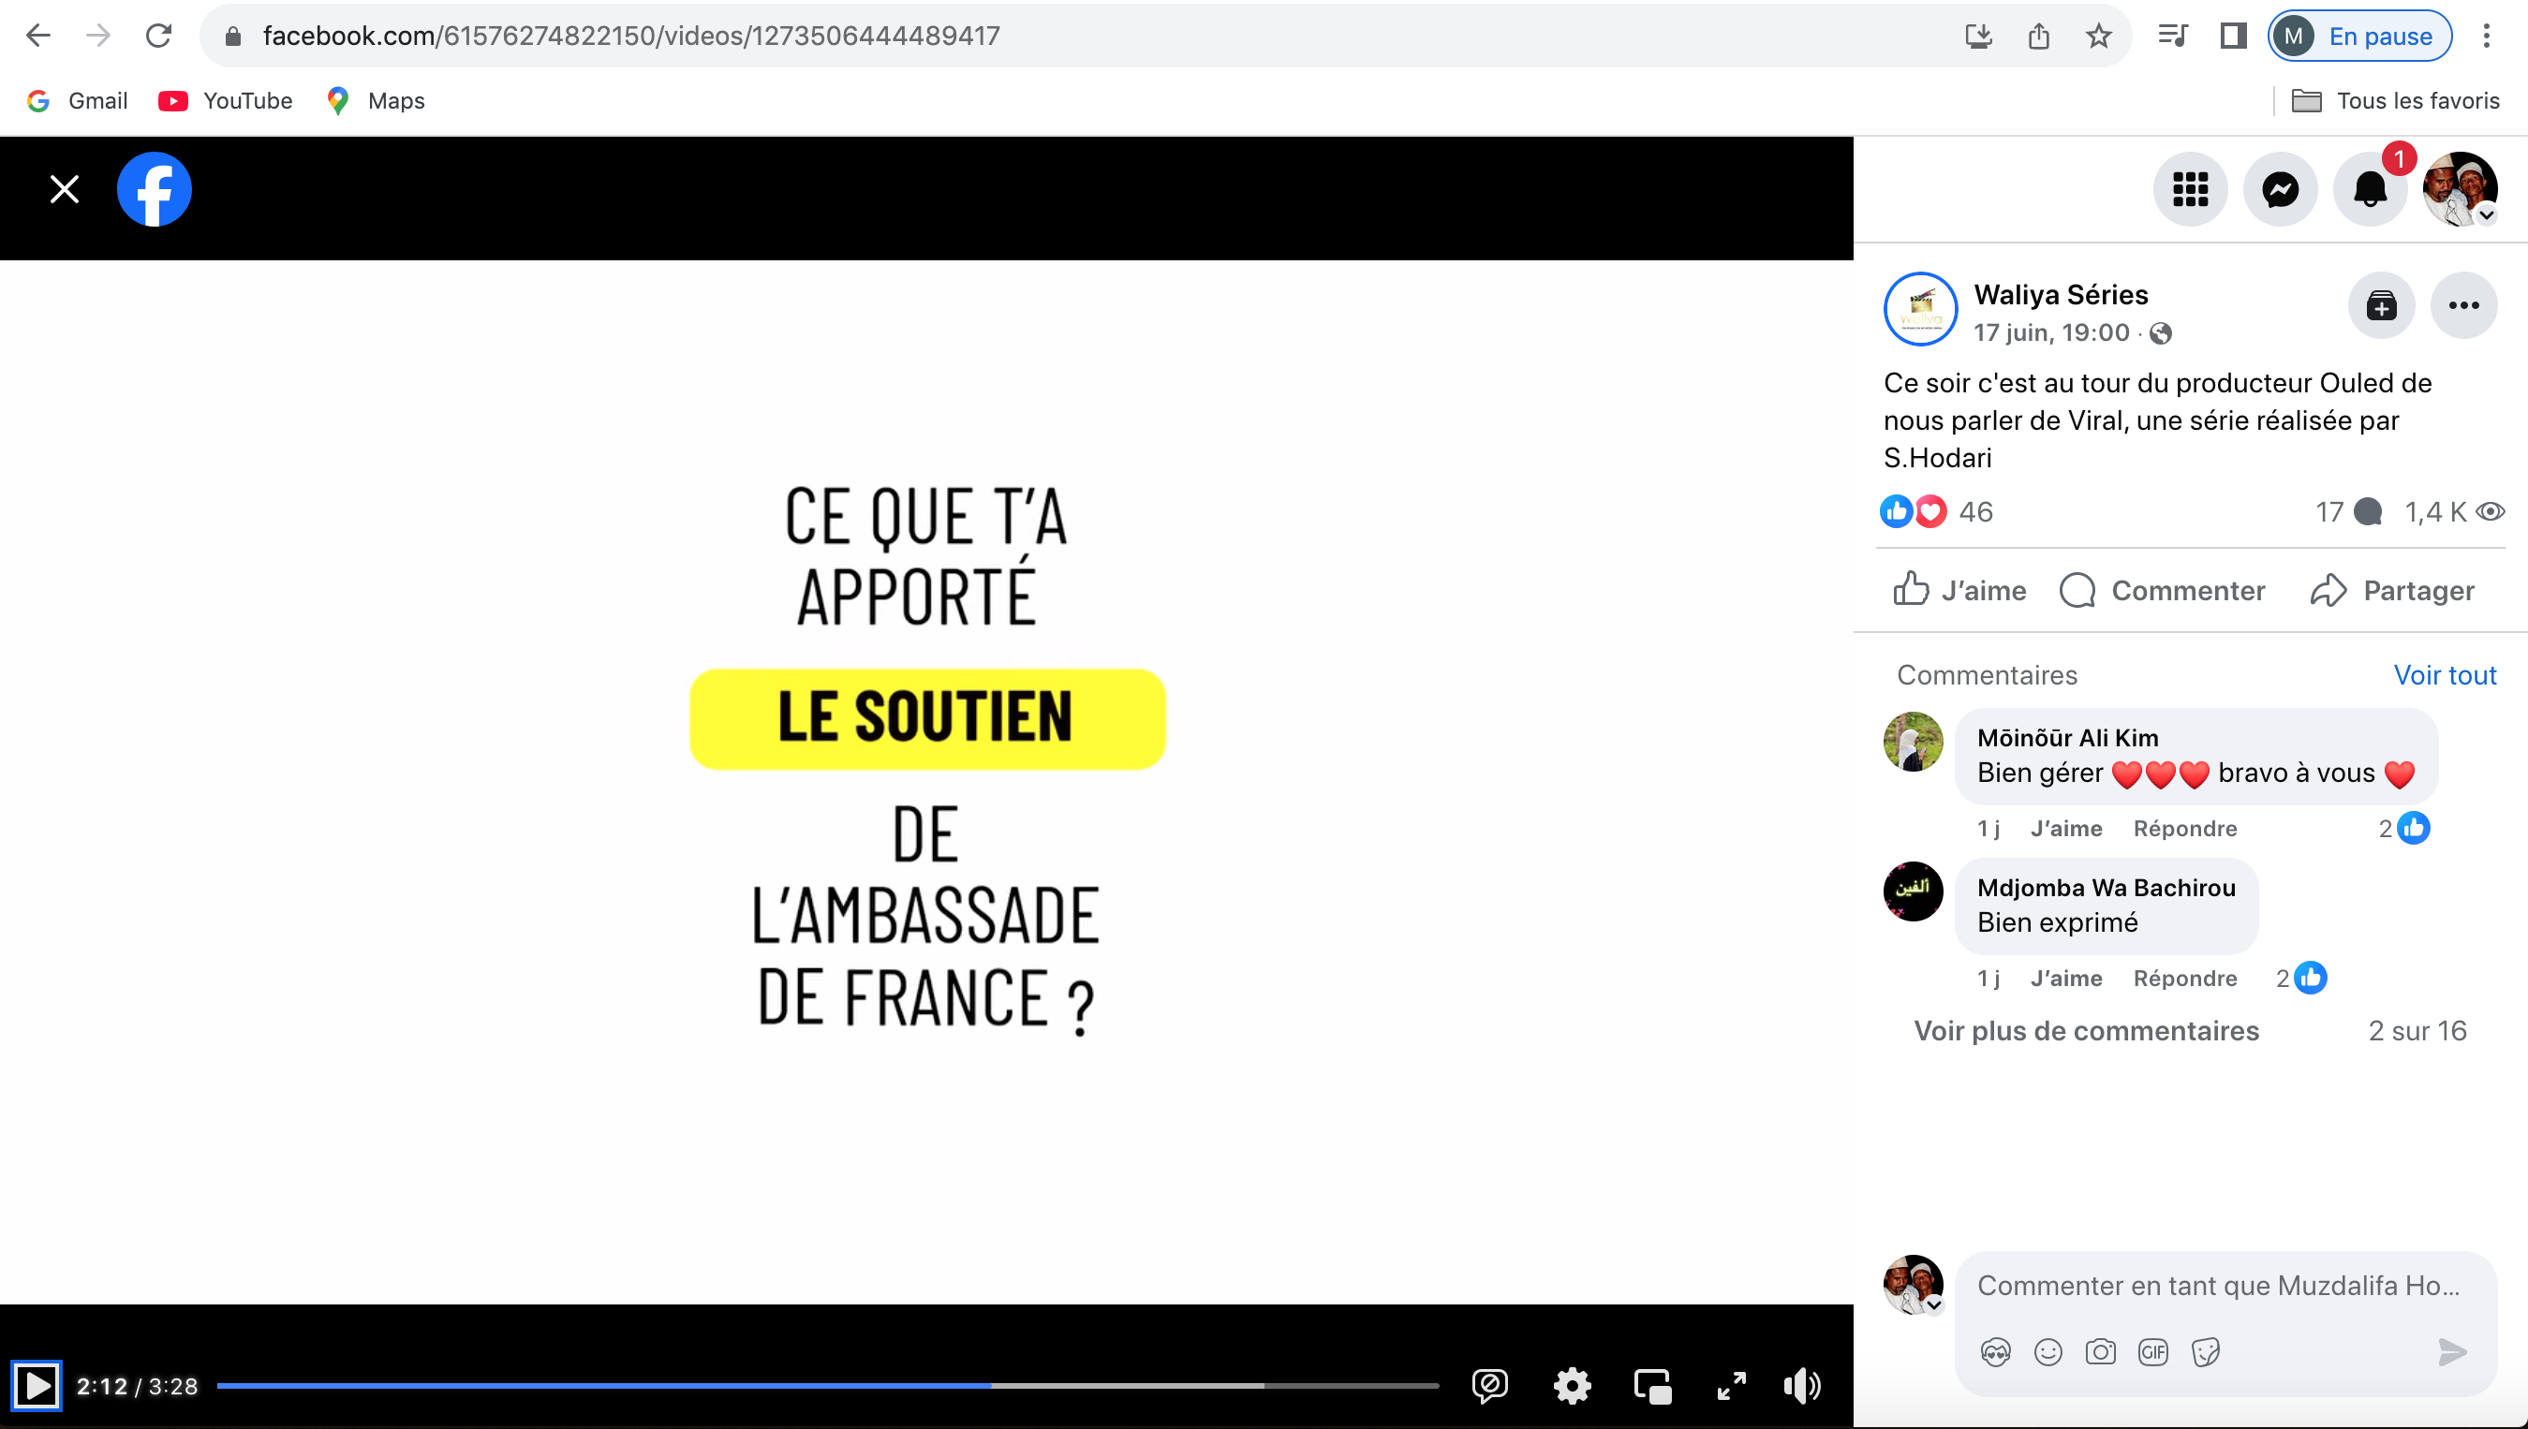Save the video with the bookmark button

pyautogui.click(x=2381, y=306)
